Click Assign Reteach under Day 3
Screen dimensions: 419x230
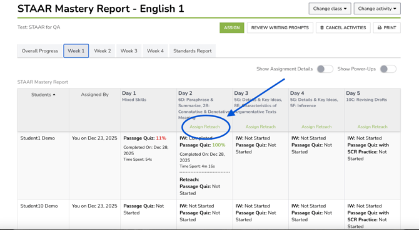pyautogui.click(x=261, y=127)
